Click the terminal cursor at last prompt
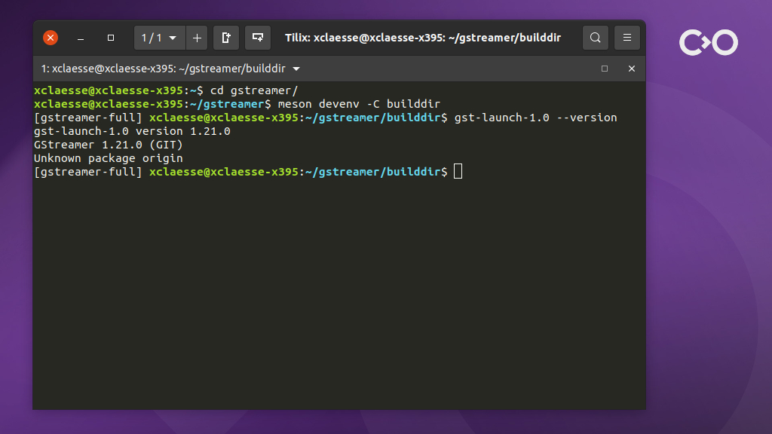The height and width of the screenshot is (434, 772). [x=458, y=171]
